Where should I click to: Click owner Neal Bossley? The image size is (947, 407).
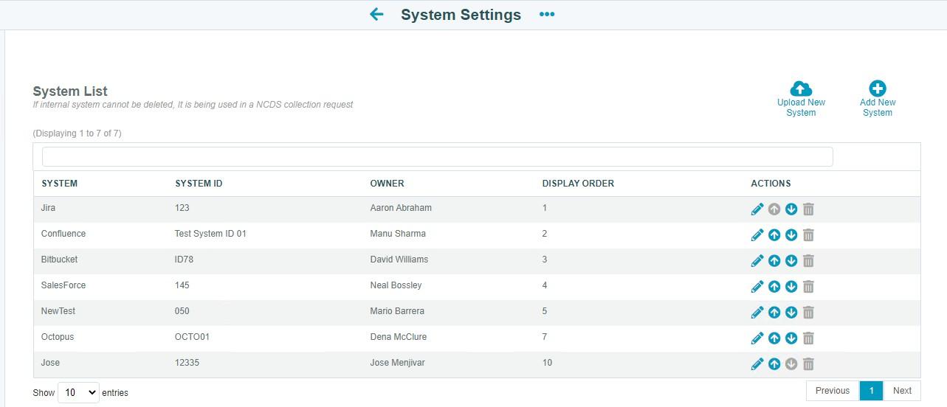[x=396, y=285]
